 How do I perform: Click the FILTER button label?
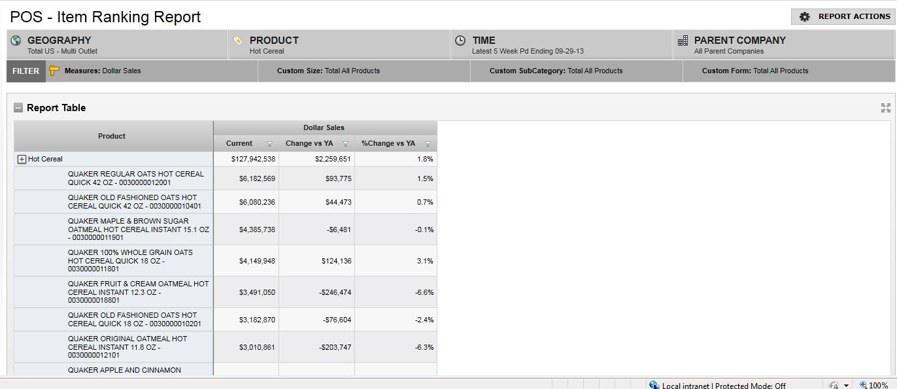coord(26,71)
